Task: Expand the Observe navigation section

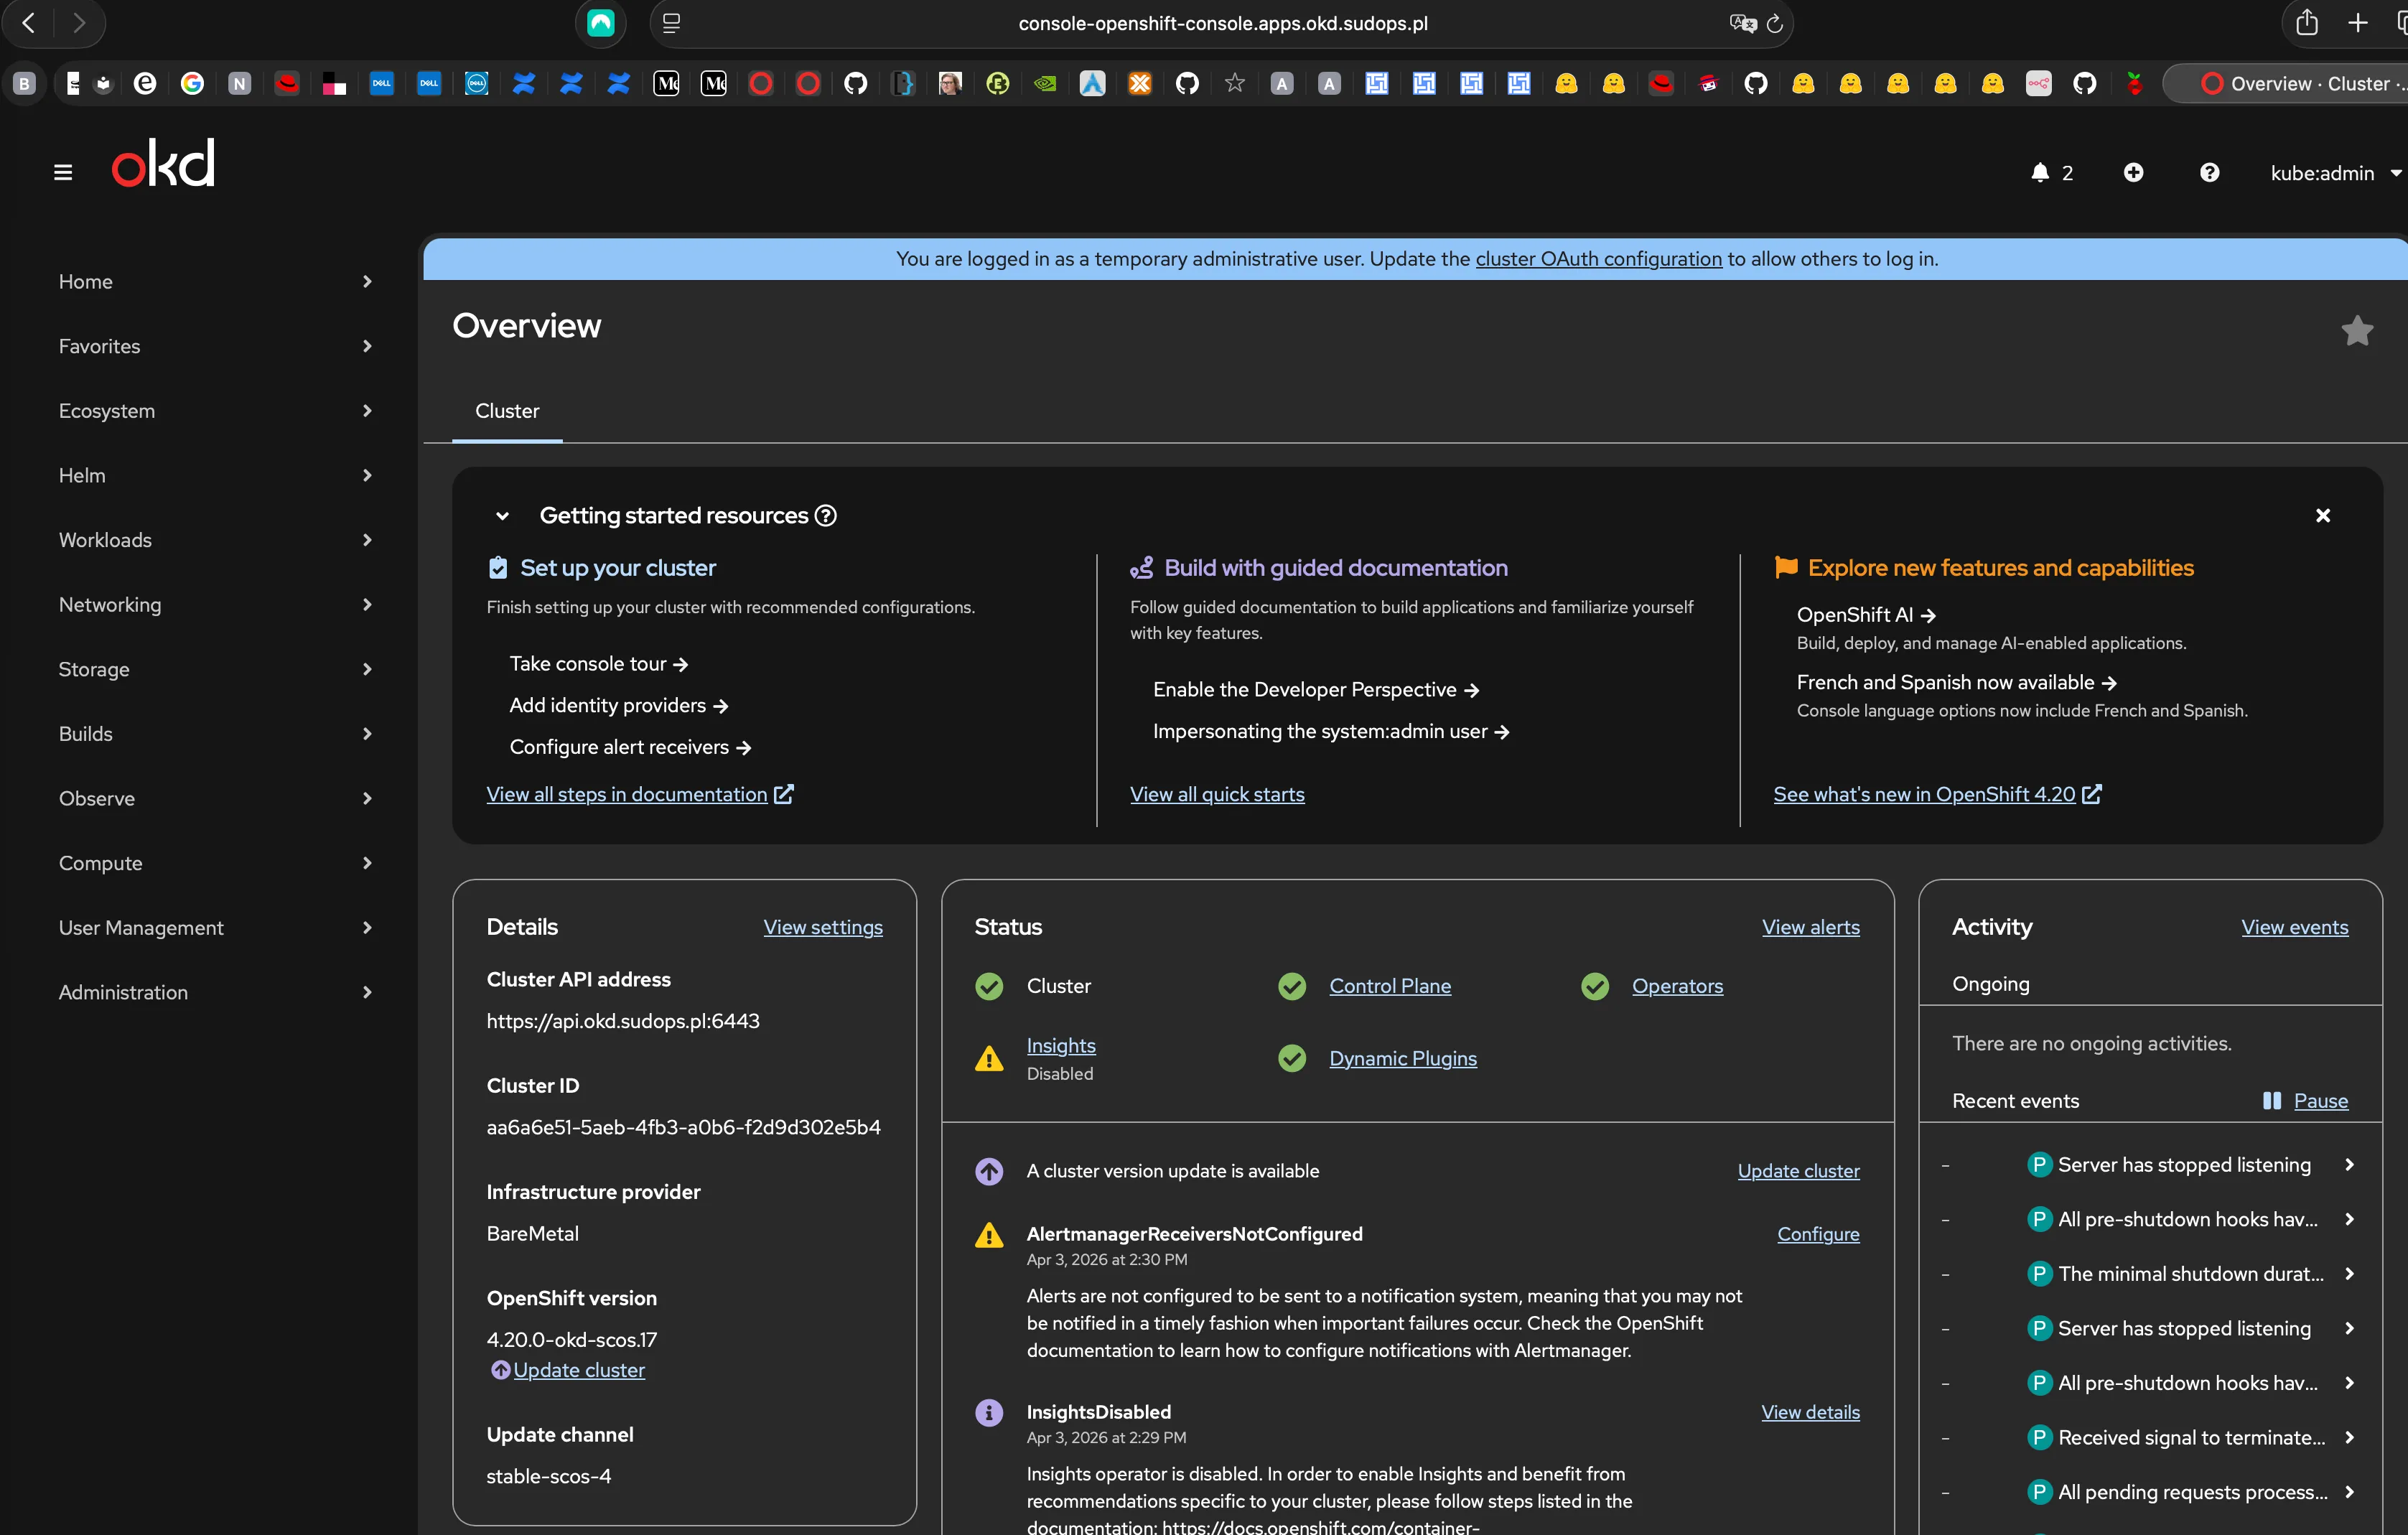Action: [x=215, y=799]
